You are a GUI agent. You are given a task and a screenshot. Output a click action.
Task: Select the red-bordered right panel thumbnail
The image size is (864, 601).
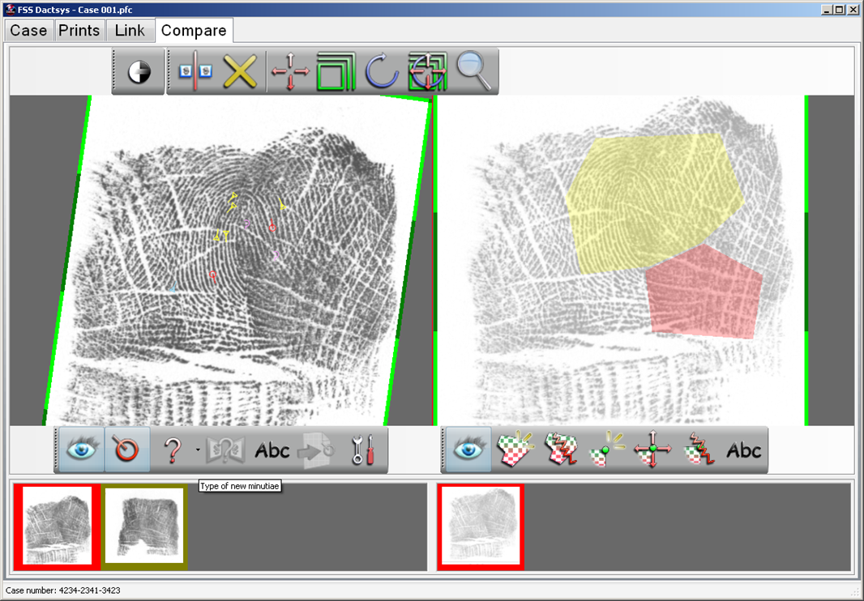click(481, 526)
